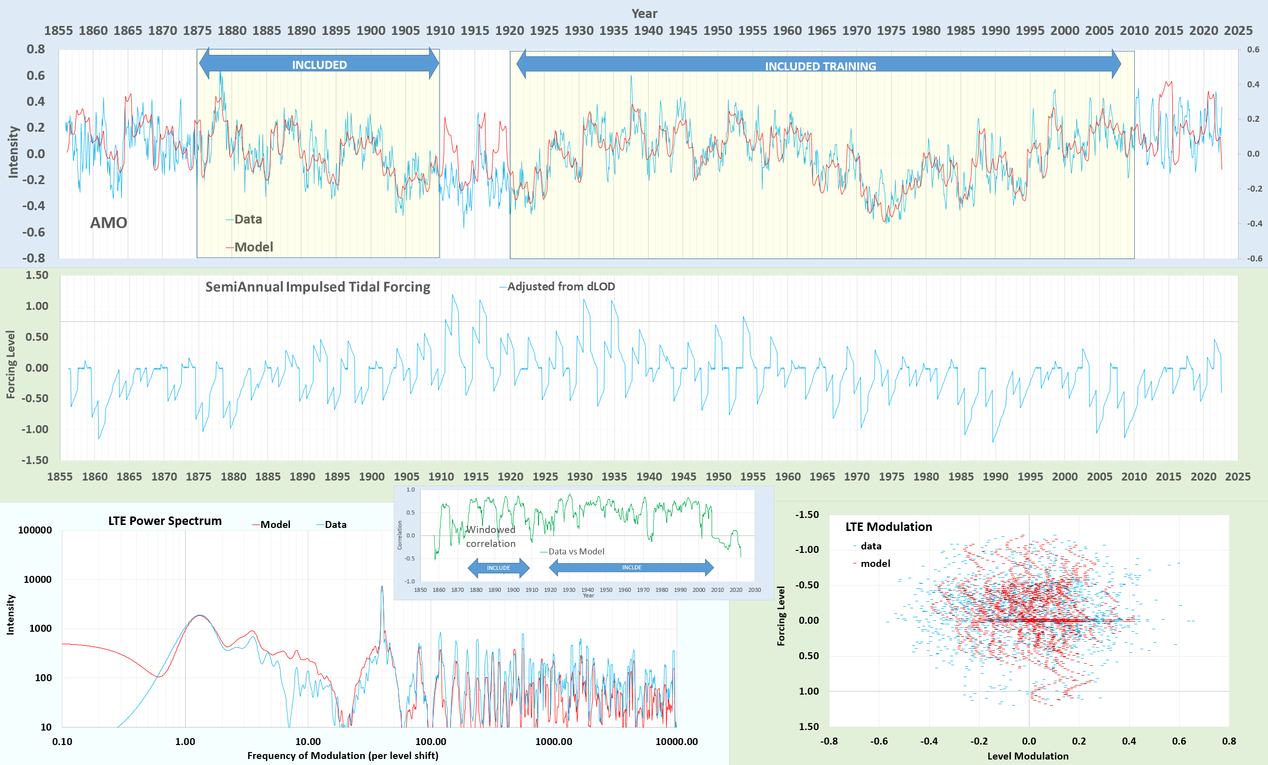Image resolution: width=1268 pixels, height=765 pixels.
Task: Select the blue Data legend marker in LTE Power Spectrum
Action: 322,524
